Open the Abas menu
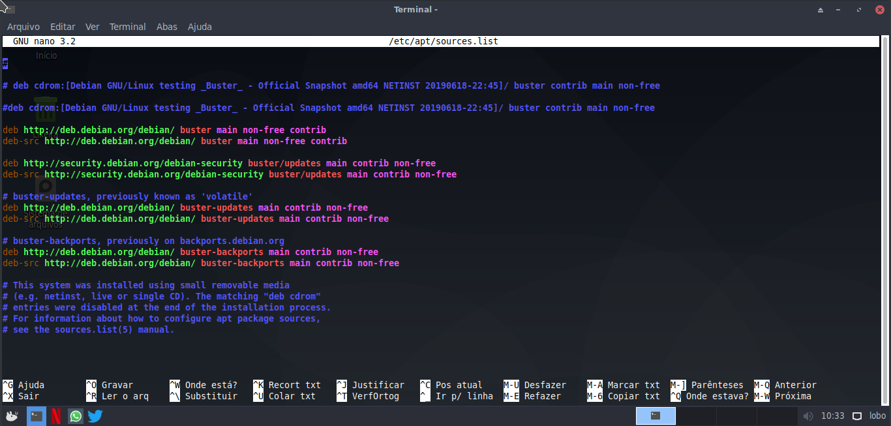 [x=166, y=27]
